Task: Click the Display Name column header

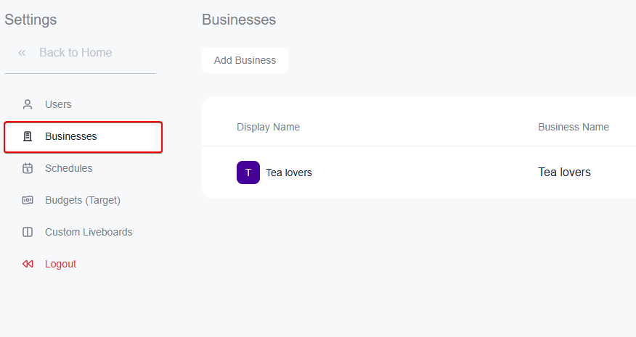Action: (268, 127)
